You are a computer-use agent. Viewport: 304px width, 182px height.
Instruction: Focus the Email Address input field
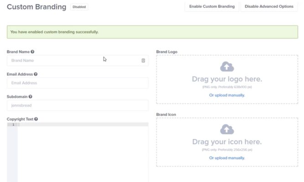(78, 83)
